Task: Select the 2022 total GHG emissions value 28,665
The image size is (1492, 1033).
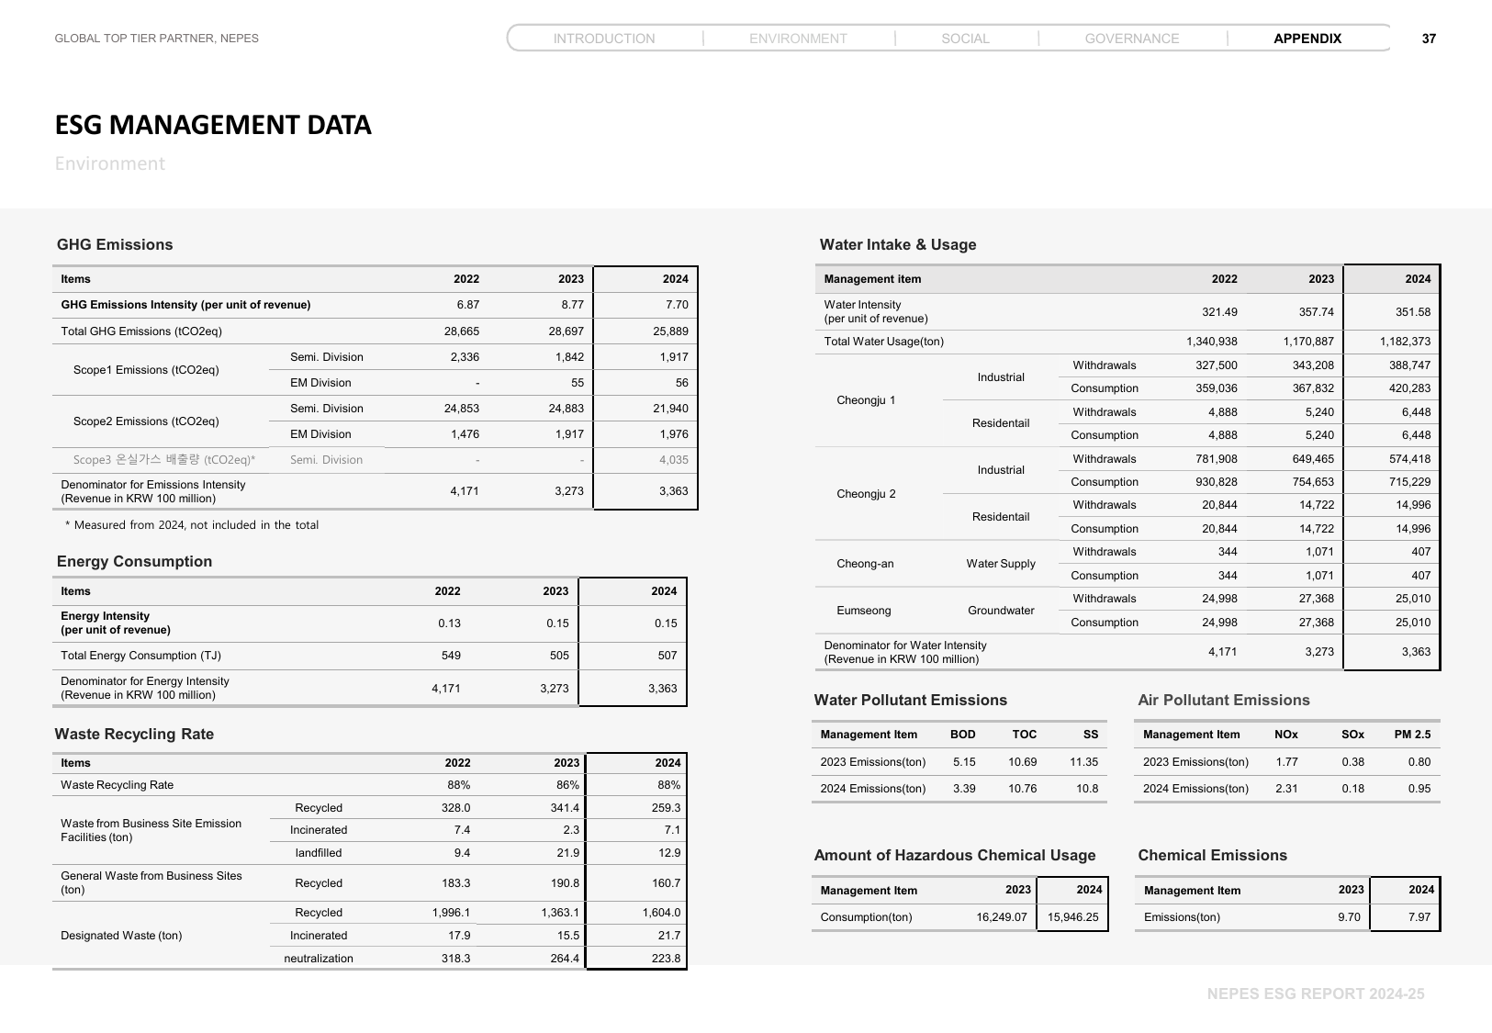Action: [462, 331]
